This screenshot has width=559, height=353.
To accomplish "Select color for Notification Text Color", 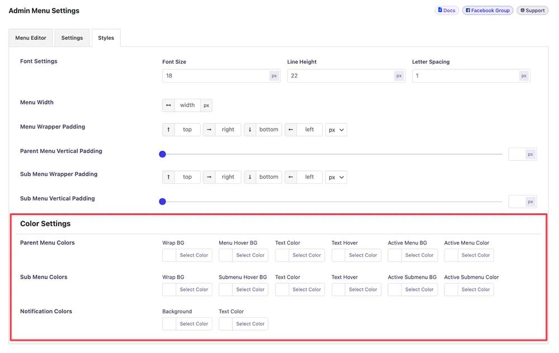I will click(x=244, y=324).
